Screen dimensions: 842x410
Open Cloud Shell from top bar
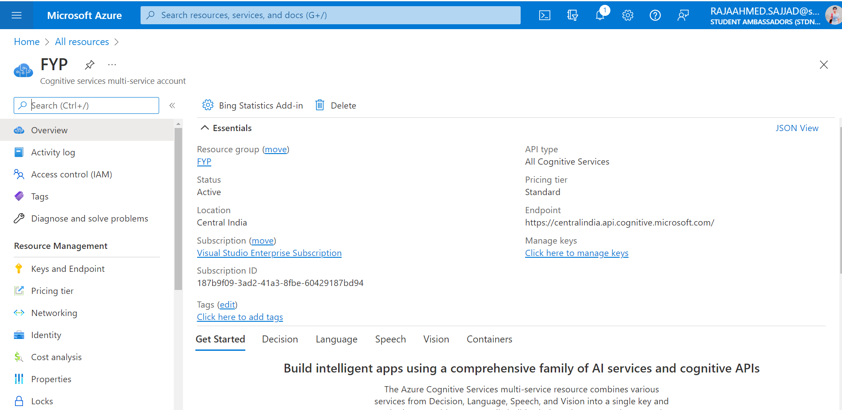545,15
